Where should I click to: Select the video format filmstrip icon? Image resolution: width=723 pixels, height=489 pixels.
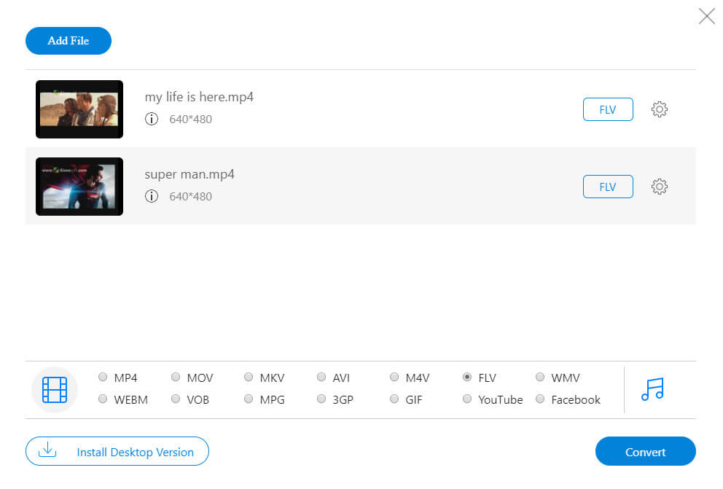(x=55, y=390)
